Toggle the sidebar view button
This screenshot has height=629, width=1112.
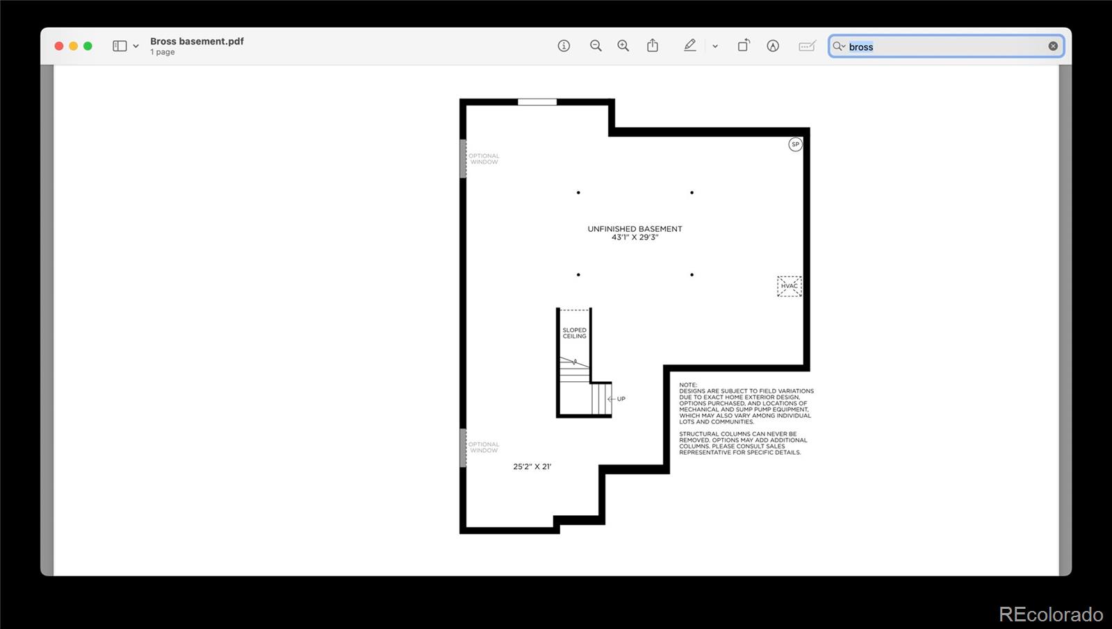[x=120, y=46]
